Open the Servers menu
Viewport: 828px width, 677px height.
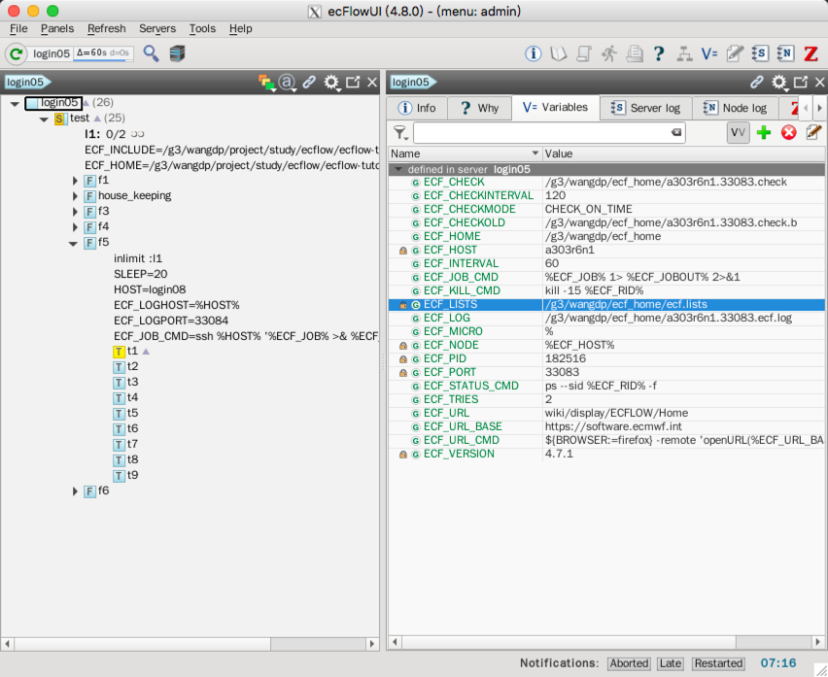157,29
